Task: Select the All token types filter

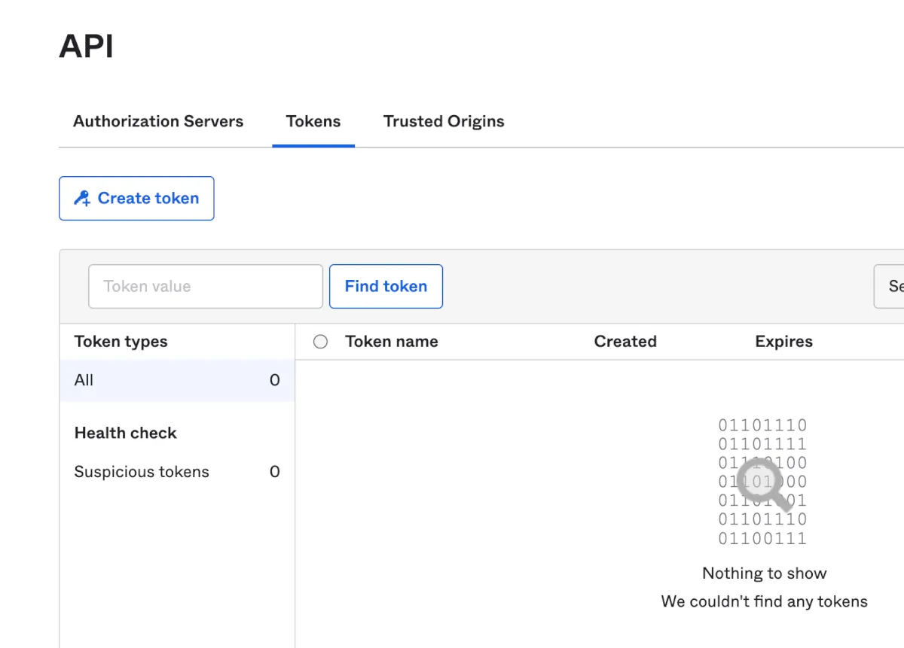Action: pyautogui.click(x=177, y=380)
